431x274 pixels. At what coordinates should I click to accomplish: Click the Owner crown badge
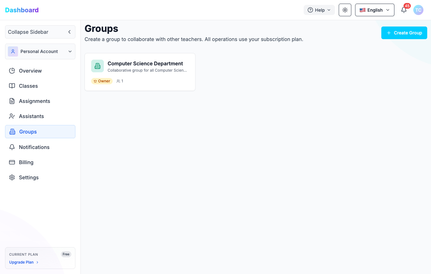[x=102, y=81]
